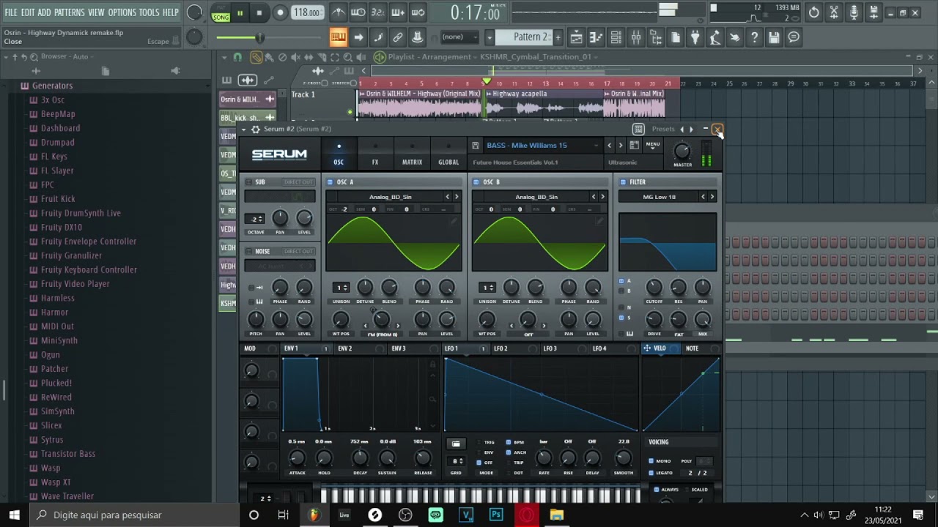
Task: Open the FL Studio plugin wrapper preset grid icon
Action: (x=638, y=129)
